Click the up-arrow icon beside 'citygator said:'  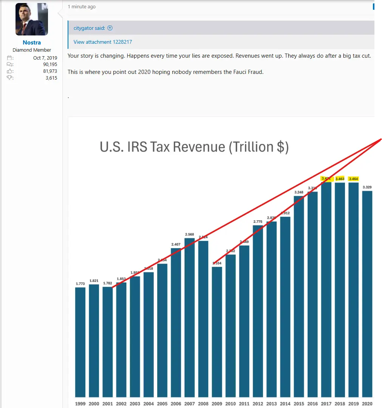pyautogui.click(x=110, y=28)
